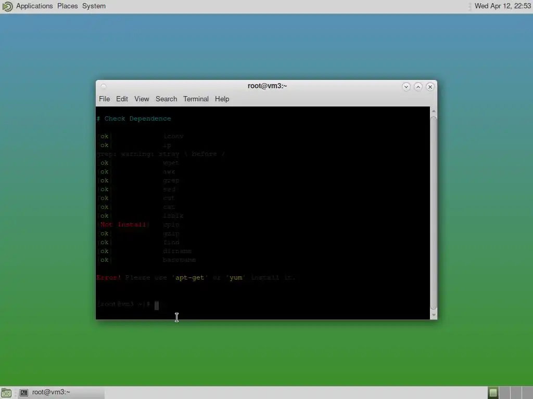Switch to the second workspace in switcher
533x399 pixels.
coord(504,393)
